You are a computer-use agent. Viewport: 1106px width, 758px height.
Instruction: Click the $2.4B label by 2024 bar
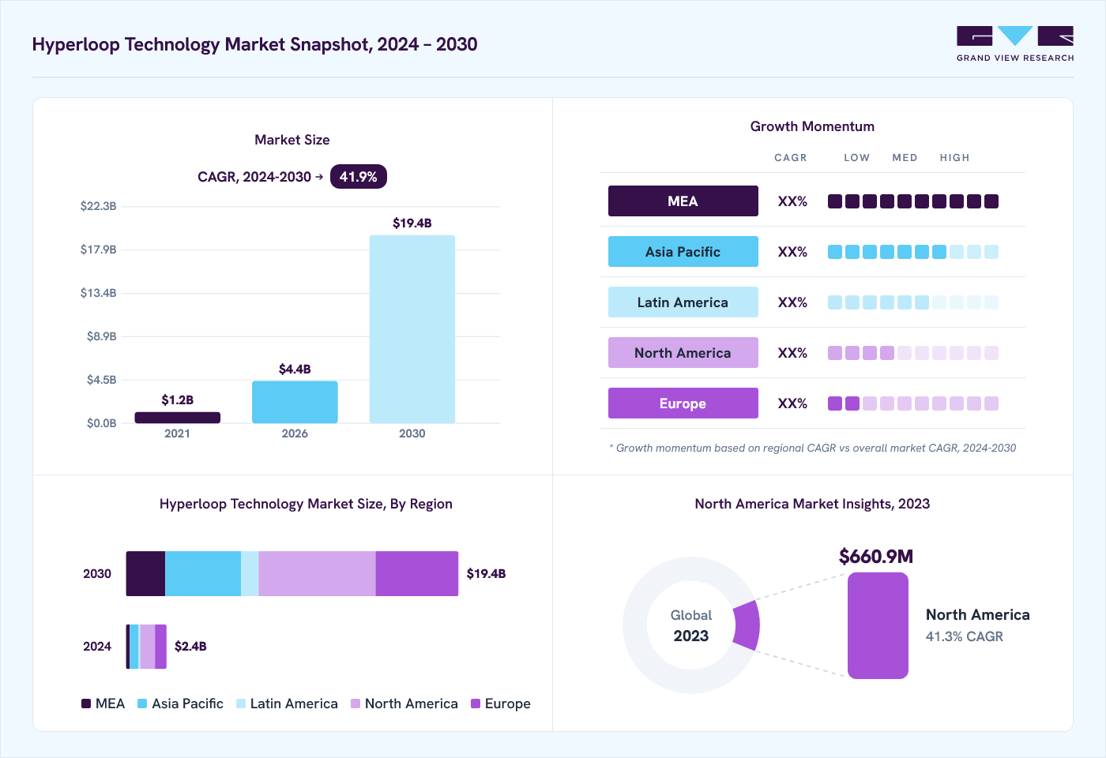point(190,647)
